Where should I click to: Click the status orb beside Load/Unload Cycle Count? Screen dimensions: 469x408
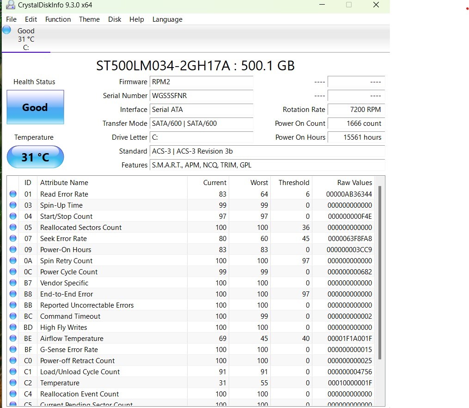click(13, 372)
